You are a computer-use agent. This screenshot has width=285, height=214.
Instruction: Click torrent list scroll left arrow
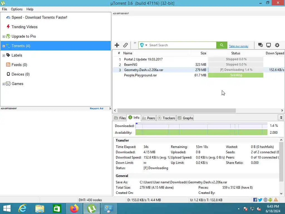[x=115, y=110]
